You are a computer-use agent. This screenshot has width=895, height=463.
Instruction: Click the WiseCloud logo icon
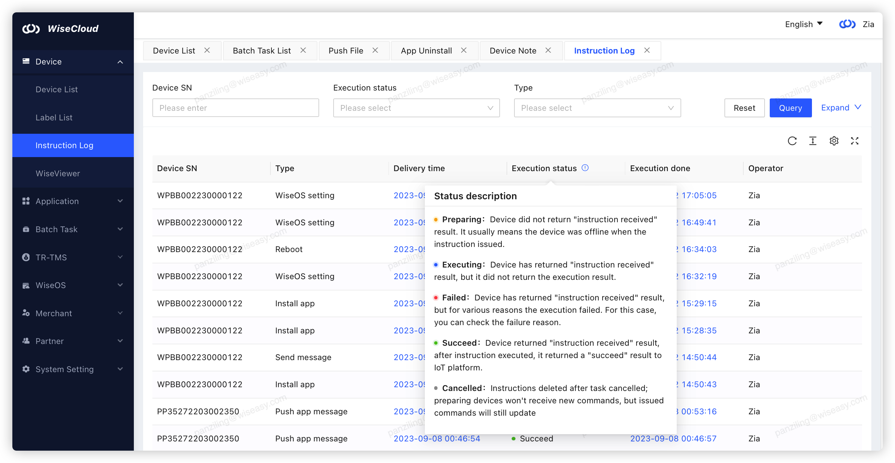coord(31,28)
